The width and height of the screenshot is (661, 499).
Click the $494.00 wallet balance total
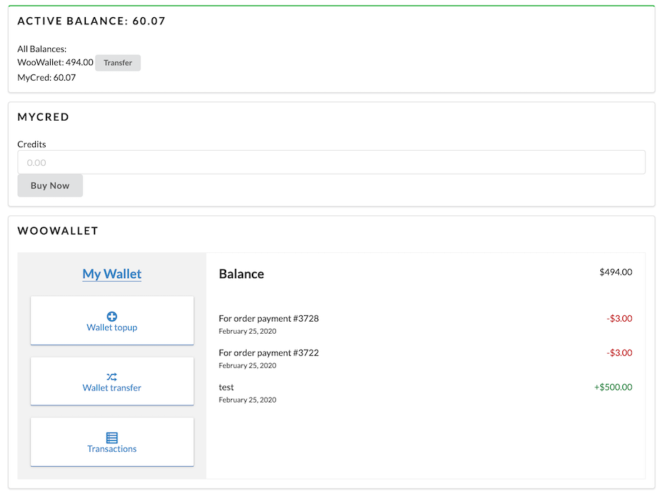point(615,272)
